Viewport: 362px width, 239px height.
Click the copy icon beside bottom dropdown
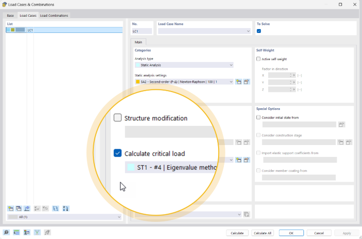[247, 214]
